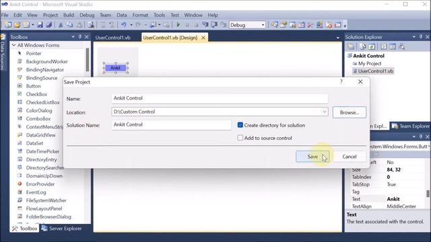Click the project Name input field
431x242 pixels.
point(220,98)
